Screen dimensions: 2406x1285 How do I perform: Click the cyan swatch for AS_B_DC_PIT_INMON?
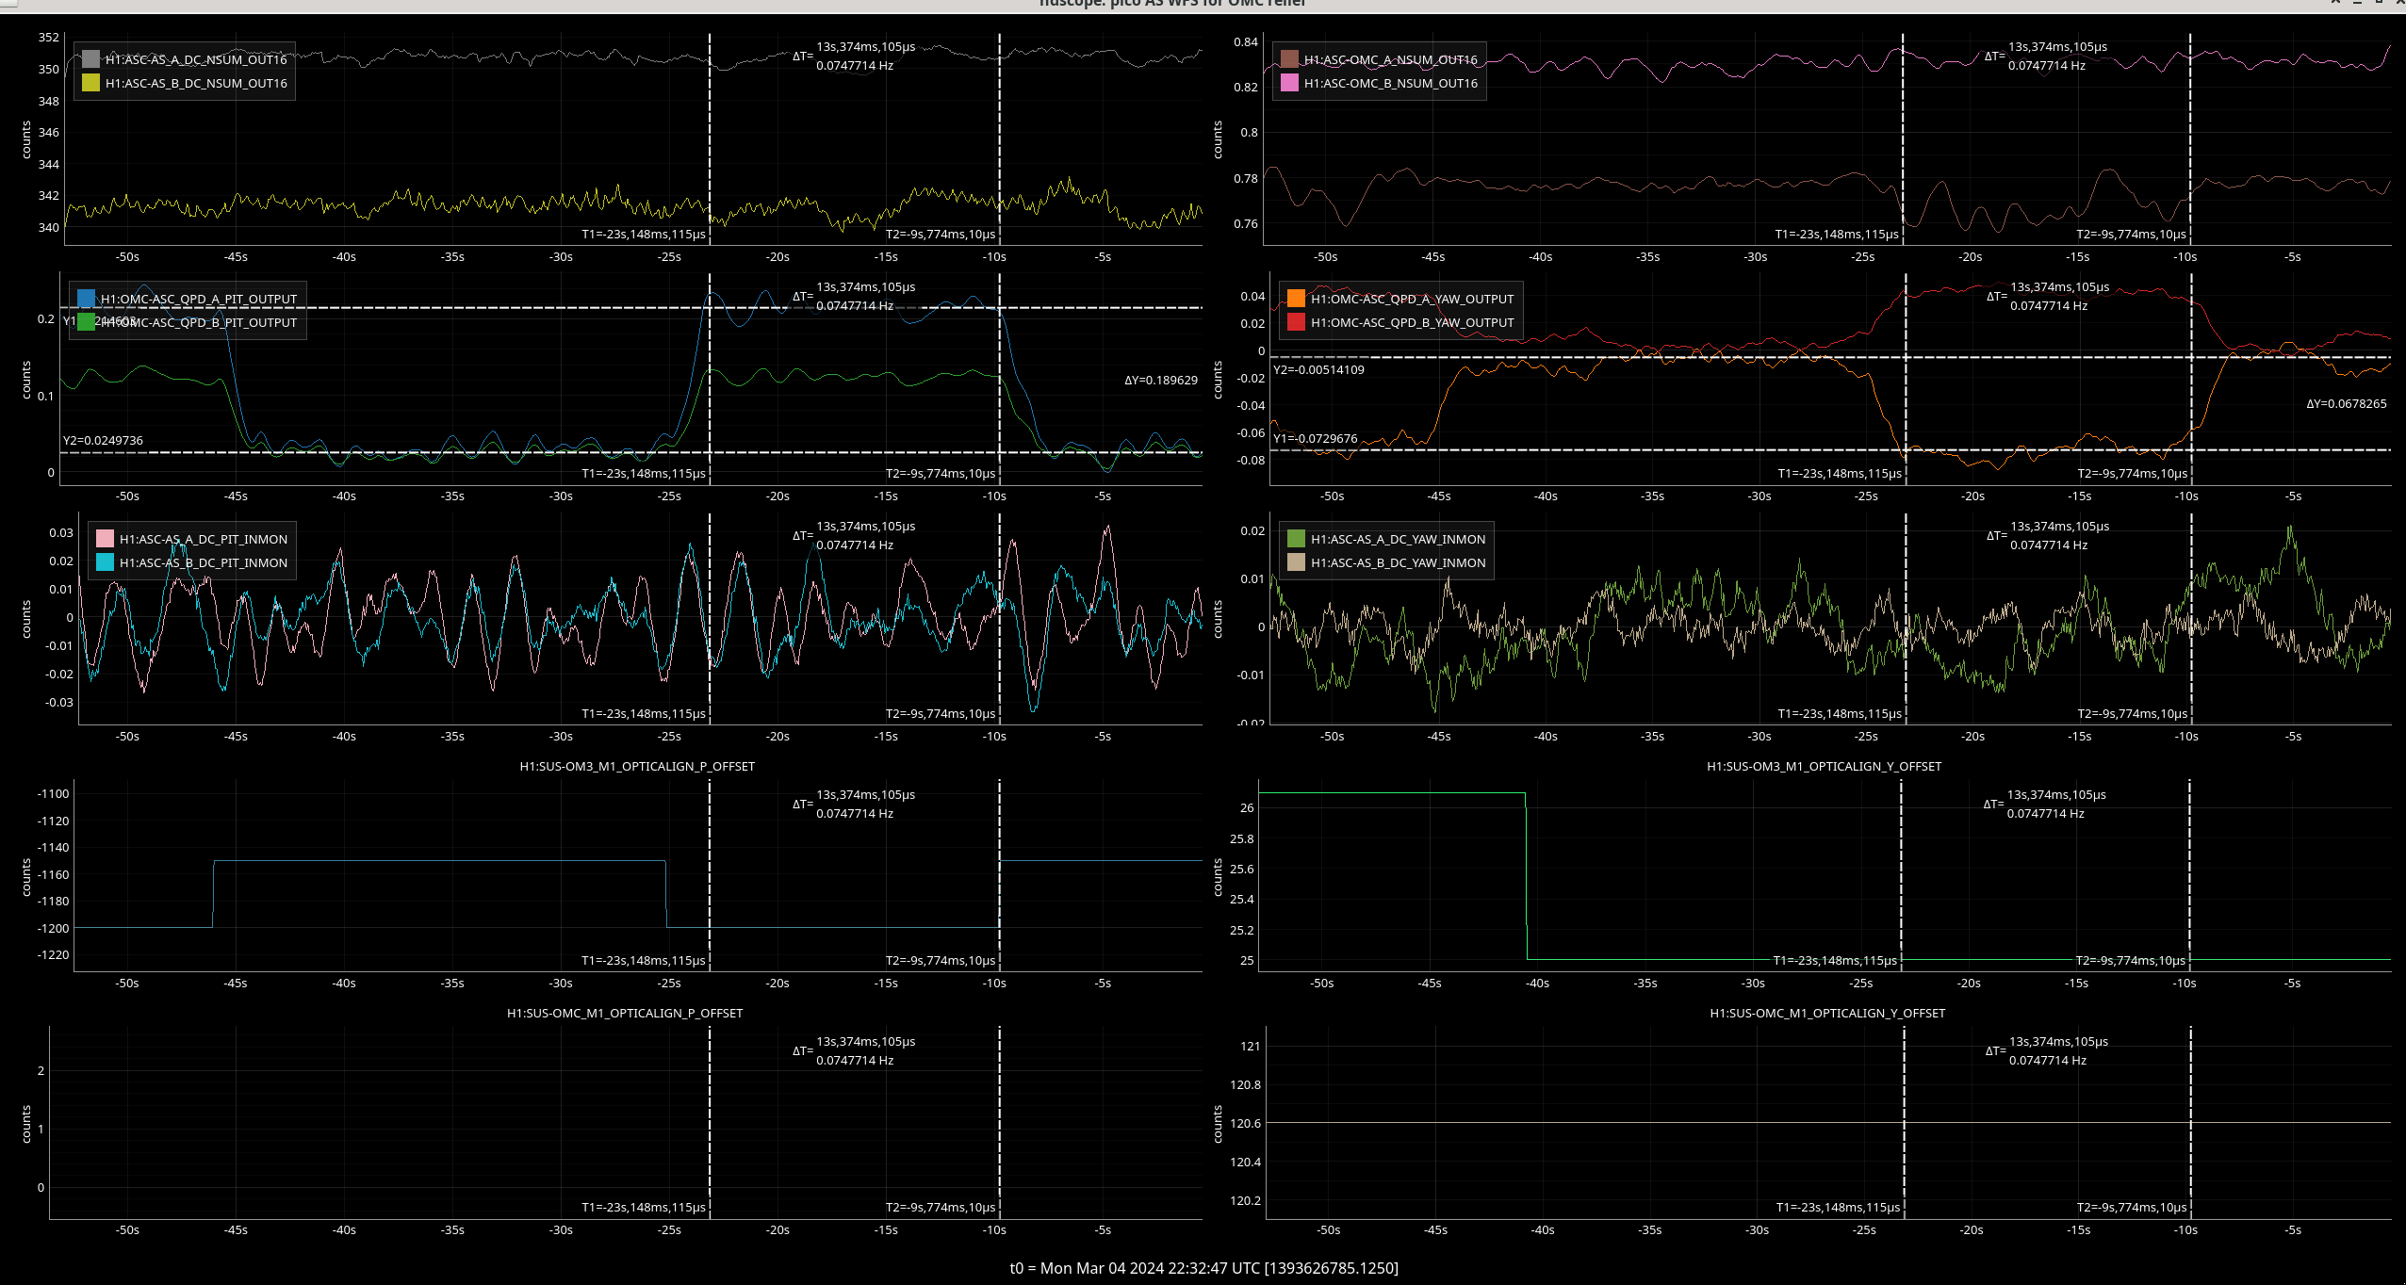tap(105, 562)
